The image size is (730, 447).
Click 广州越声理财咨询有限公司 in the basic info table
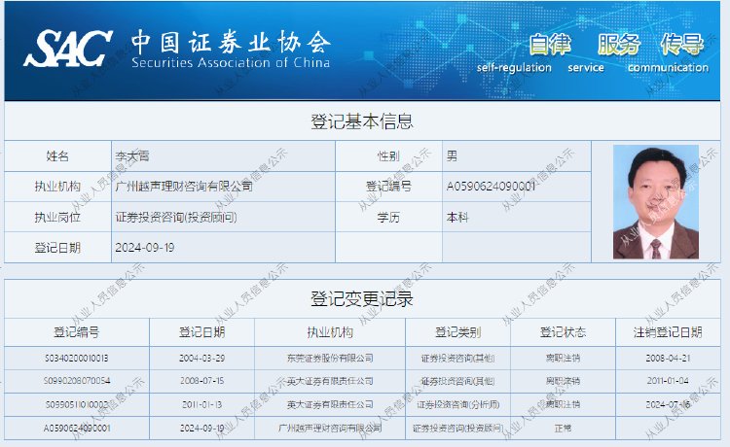click(x=184, y=187)
